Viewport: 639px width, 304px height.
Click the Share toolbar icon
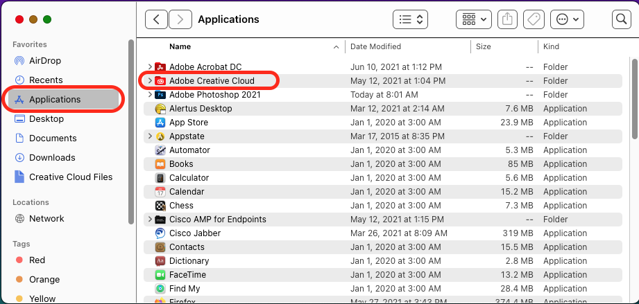point(507,19)
